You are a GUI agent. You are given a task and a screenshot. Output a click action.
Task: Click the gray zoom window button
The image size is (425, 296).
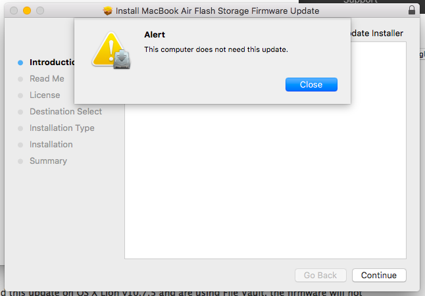[39, 11]
